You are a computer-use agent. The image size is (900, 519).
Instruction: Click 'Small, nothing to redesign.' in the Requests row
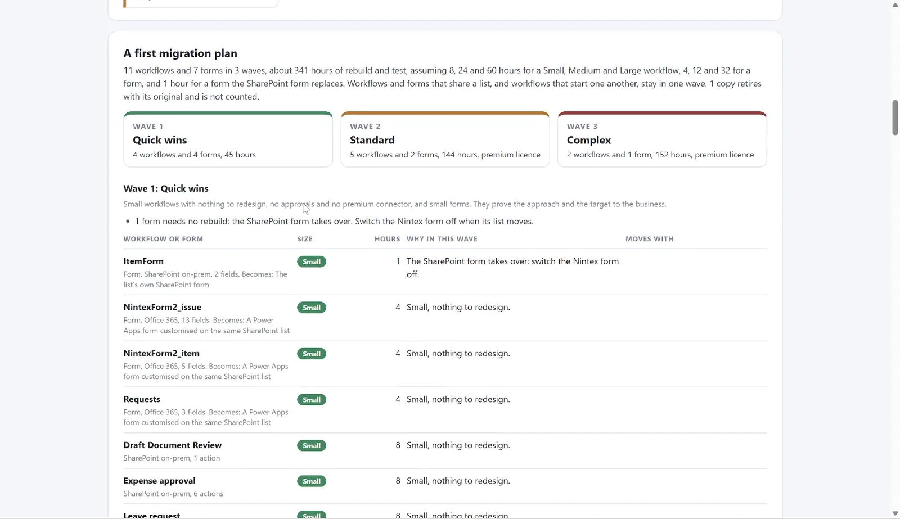point(458,399)
